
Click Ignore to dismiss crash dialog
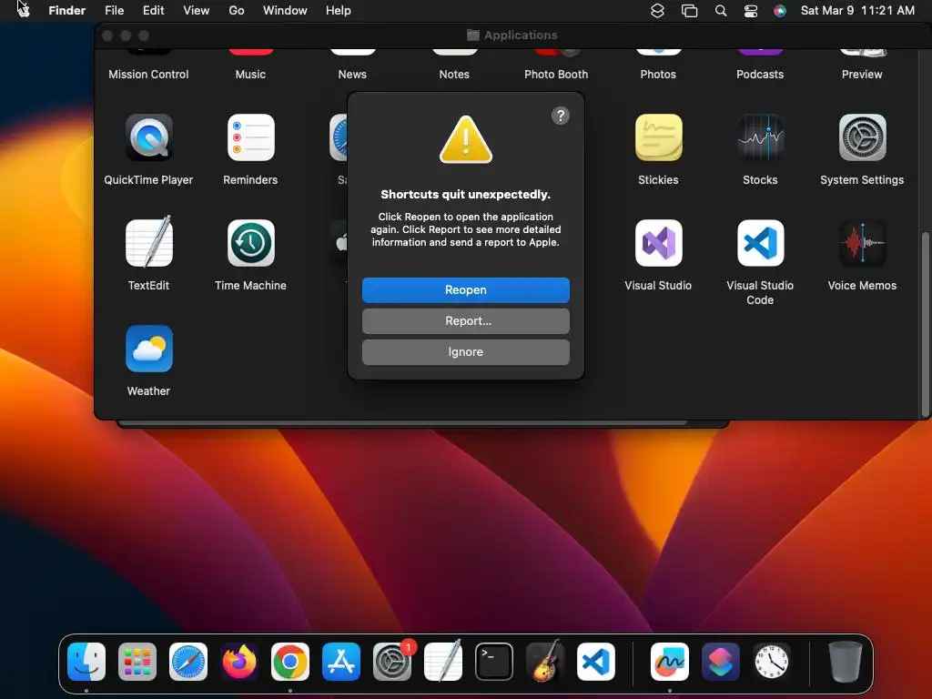[465, 352]
